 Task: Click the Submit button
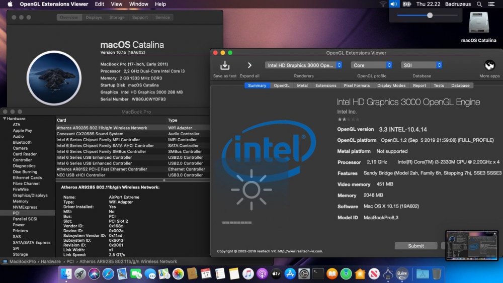[416, 246]
